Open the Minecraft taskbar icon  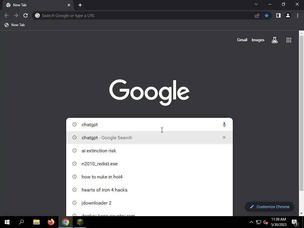[80, 222]
